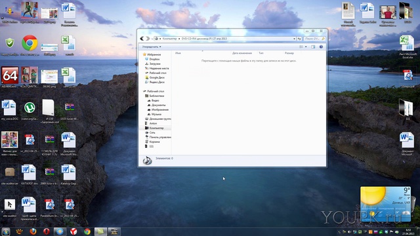Open the Explorer help button

pyautogui.click(x=321, y=47)
